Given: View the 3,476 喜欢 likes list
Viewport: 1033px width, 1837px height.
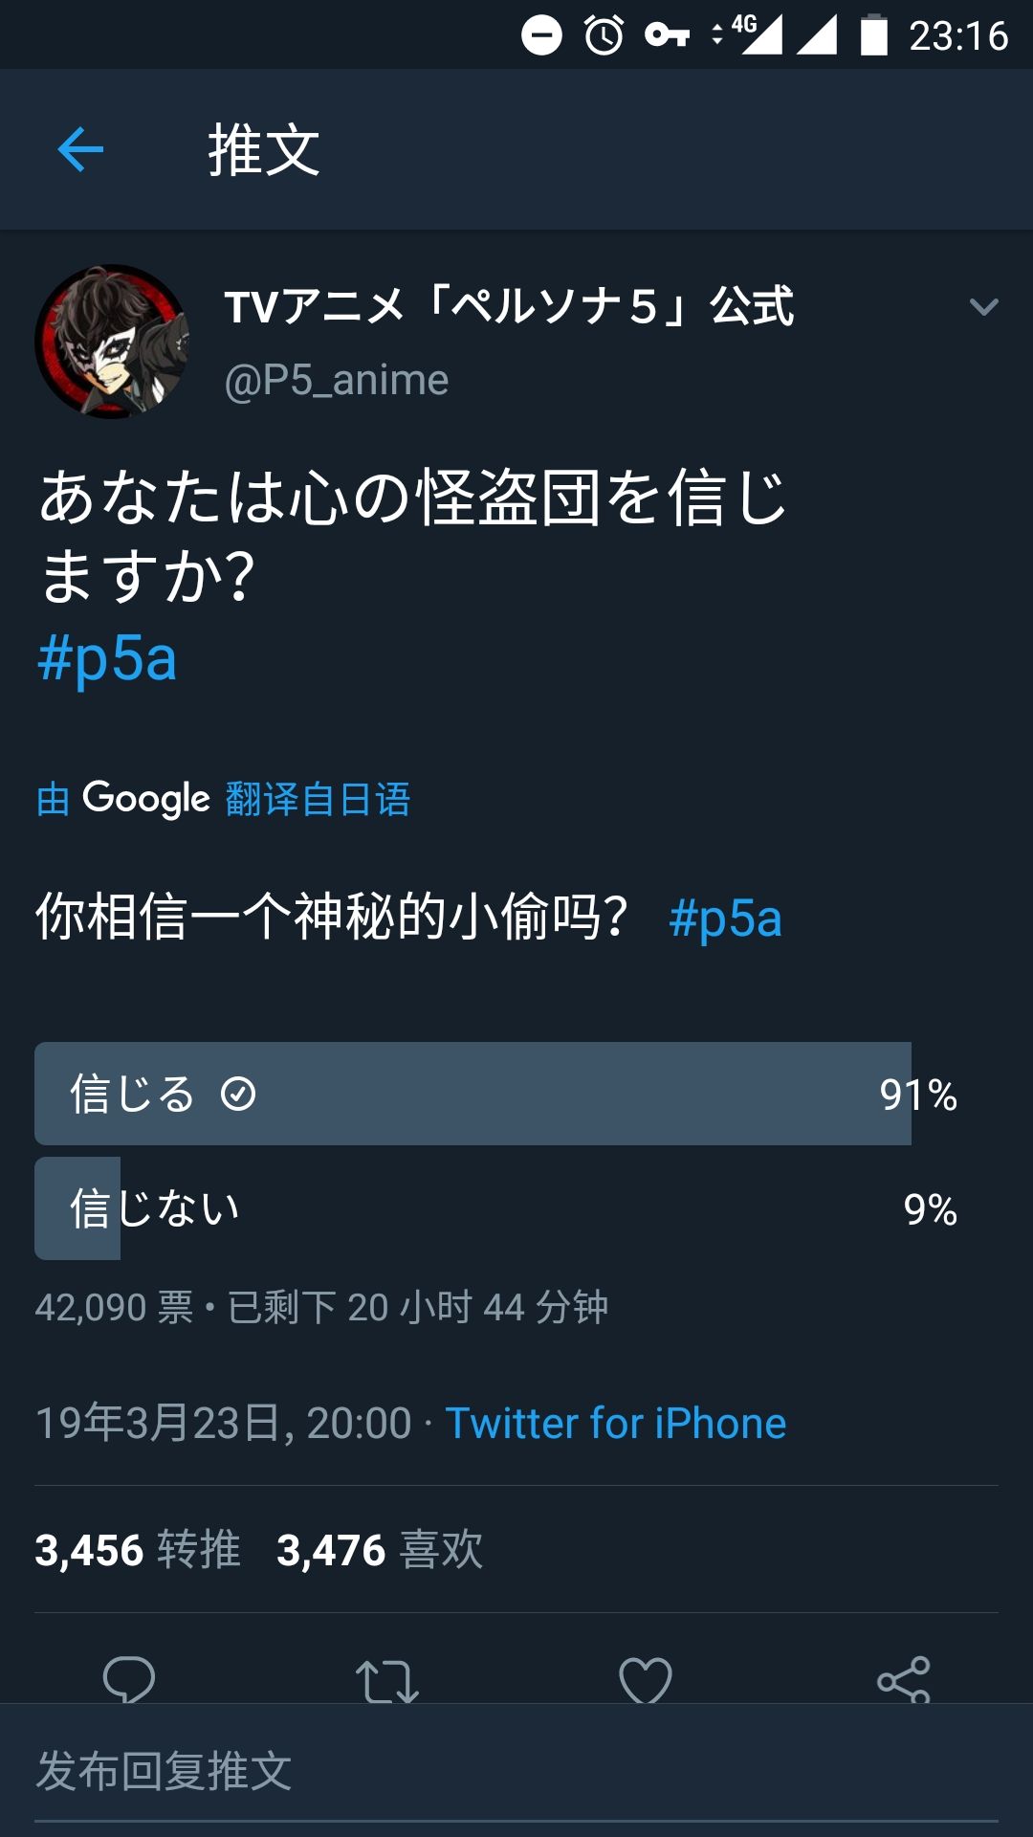Looking at the screenshot, I should 380,1550.
